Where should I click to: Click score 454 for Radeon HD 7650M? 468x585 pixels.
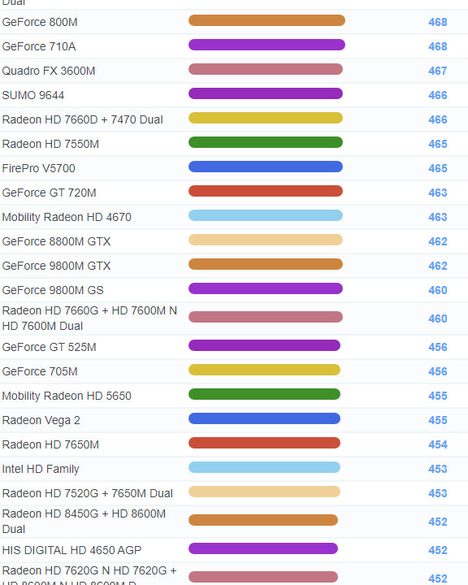(438, 444)
